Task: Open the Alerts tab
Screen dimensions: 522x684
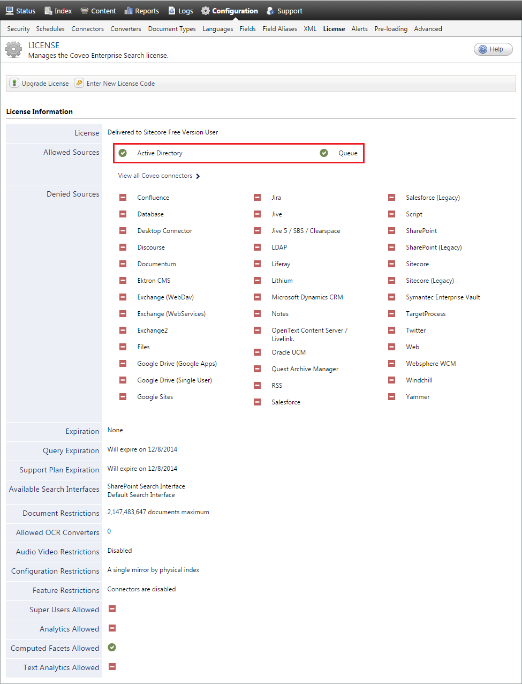Action: 359,28
